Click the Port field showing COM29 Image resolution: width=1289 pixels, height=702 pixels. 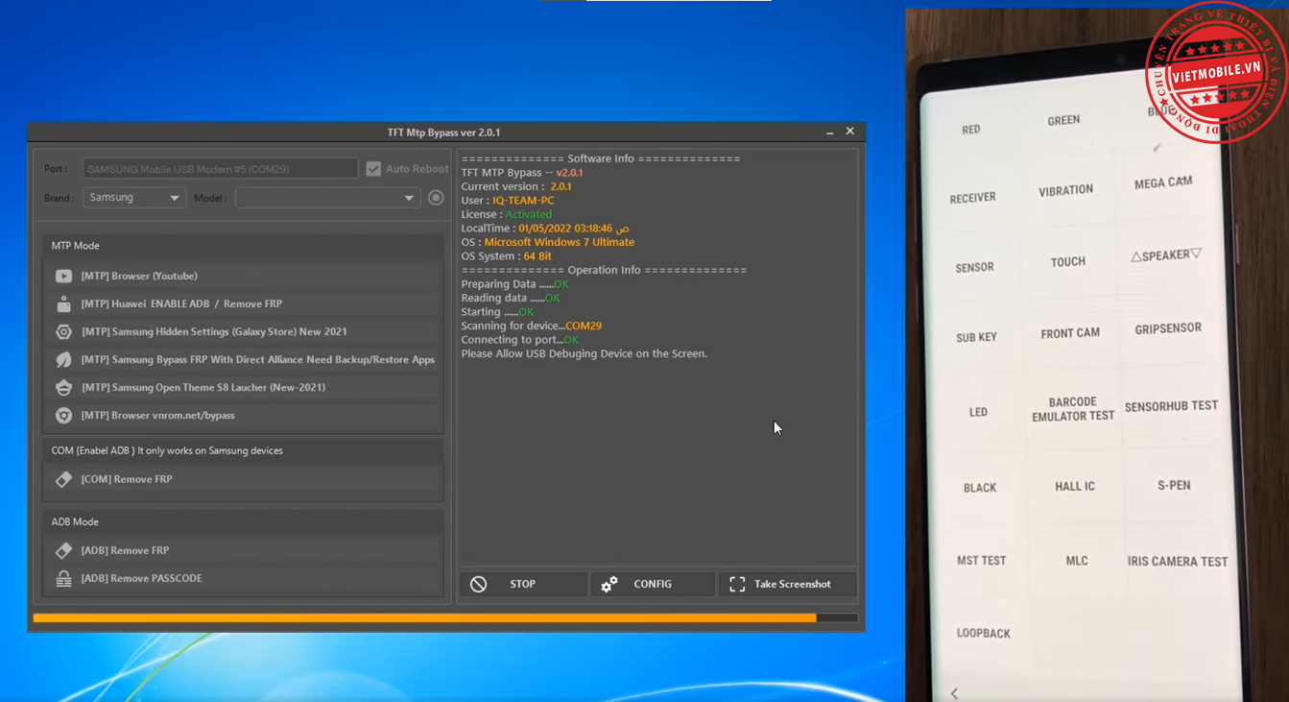point(220,169)
